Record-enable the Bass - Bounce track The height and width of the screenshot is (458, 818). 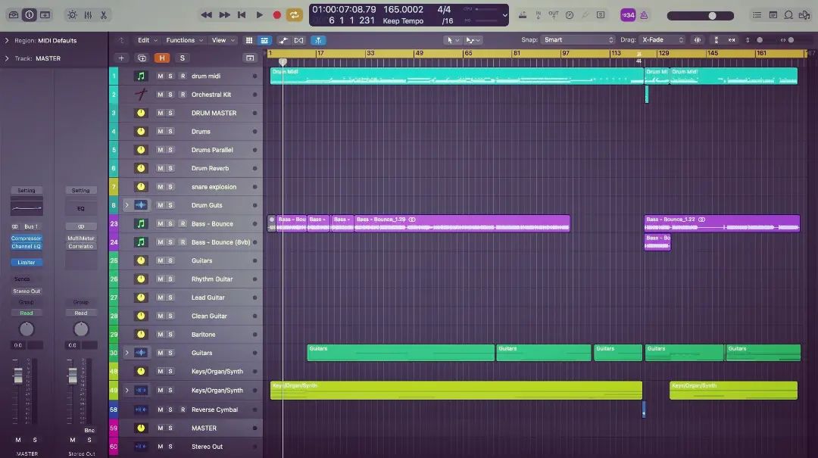pyautogui.click(x=183, y=224)
